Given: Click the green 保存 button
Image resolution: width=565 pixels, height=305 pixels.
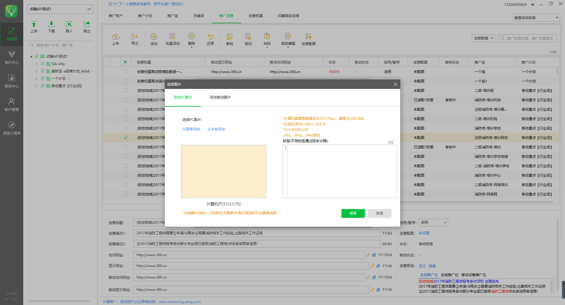Looking at the screenshot, I should [x=353, y=213].
